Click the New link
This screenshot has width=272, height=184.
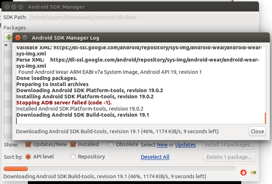pyautogui.click(x=162, y=145)
